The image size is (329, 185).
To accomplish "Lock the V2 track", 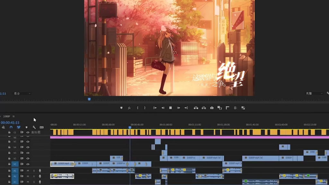I will click(x=9, y=158).
